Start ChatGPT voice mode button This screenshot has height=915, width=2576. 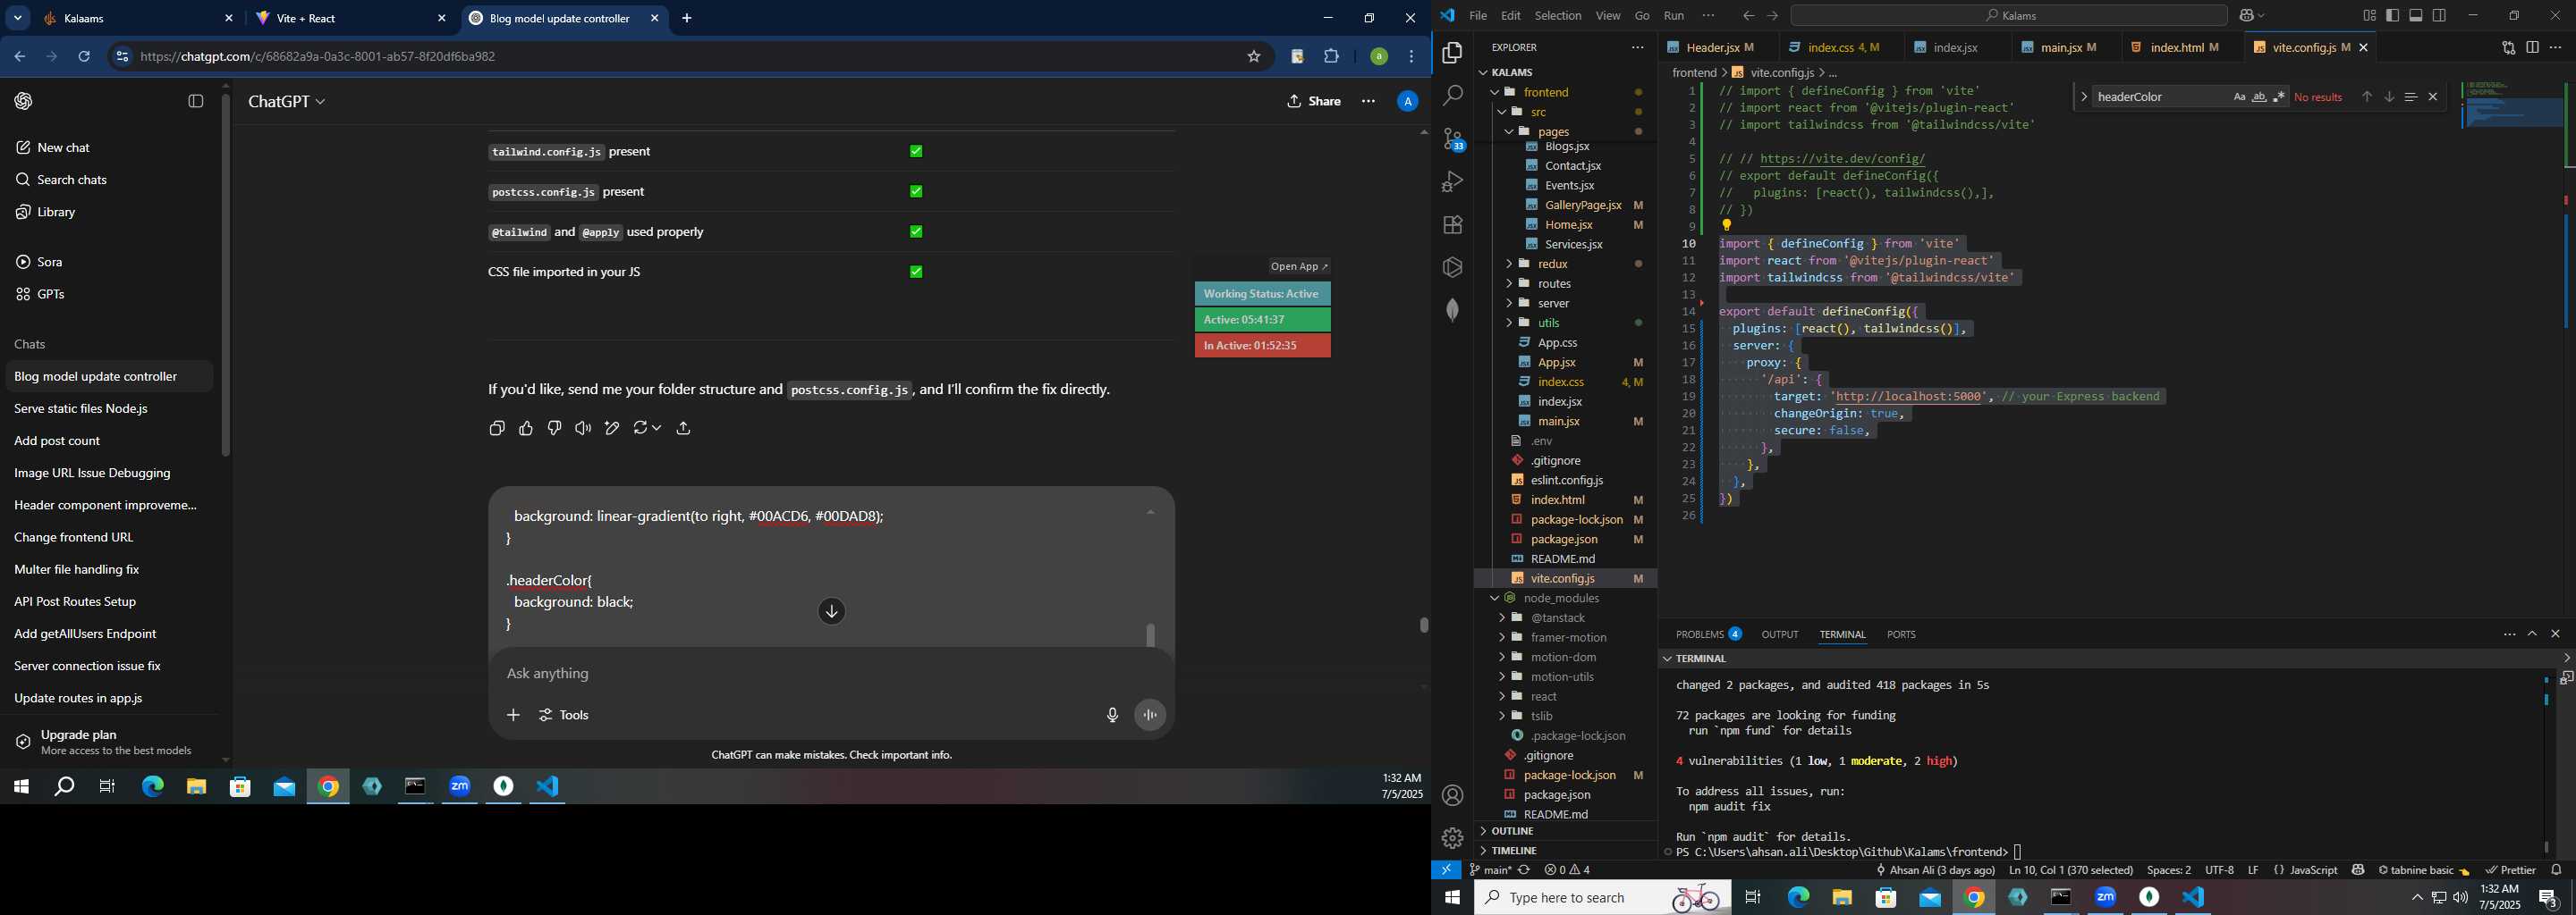(1150, 715)
